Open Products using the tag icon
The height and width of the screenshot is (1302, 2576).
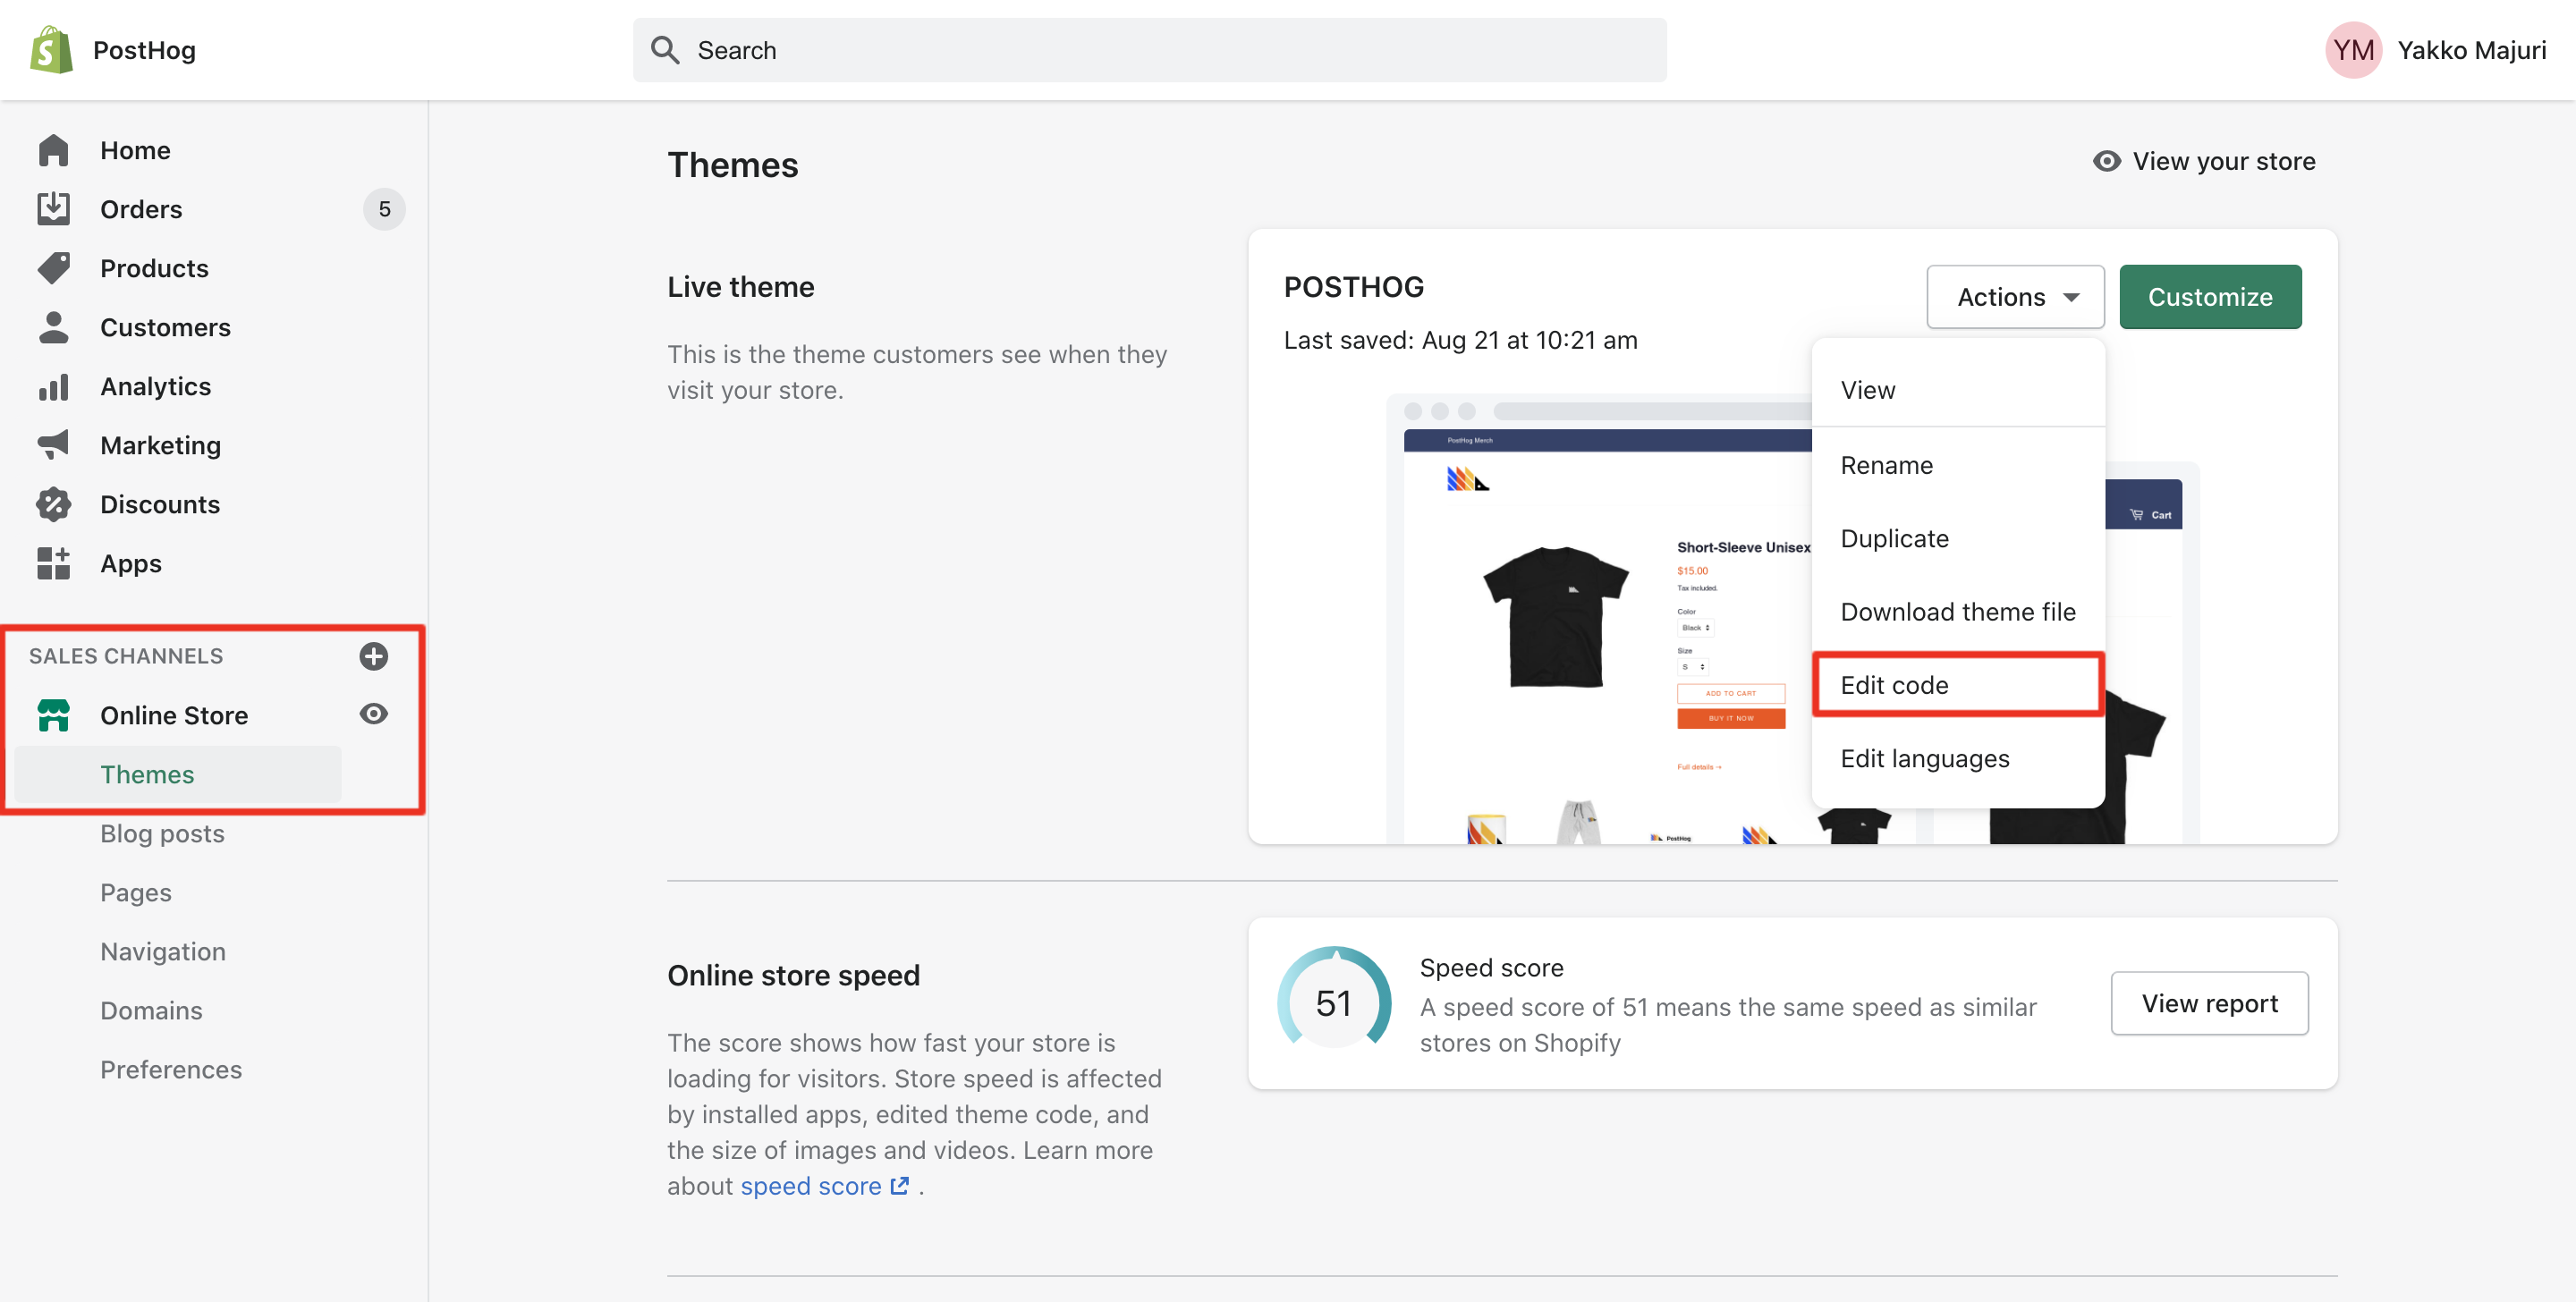point(53,267)
